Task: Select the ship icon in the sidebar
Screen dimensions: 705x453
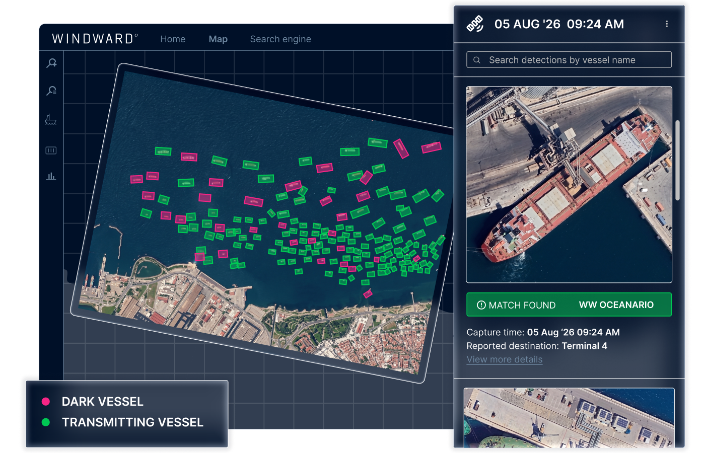Action: (x=51, y=119)
